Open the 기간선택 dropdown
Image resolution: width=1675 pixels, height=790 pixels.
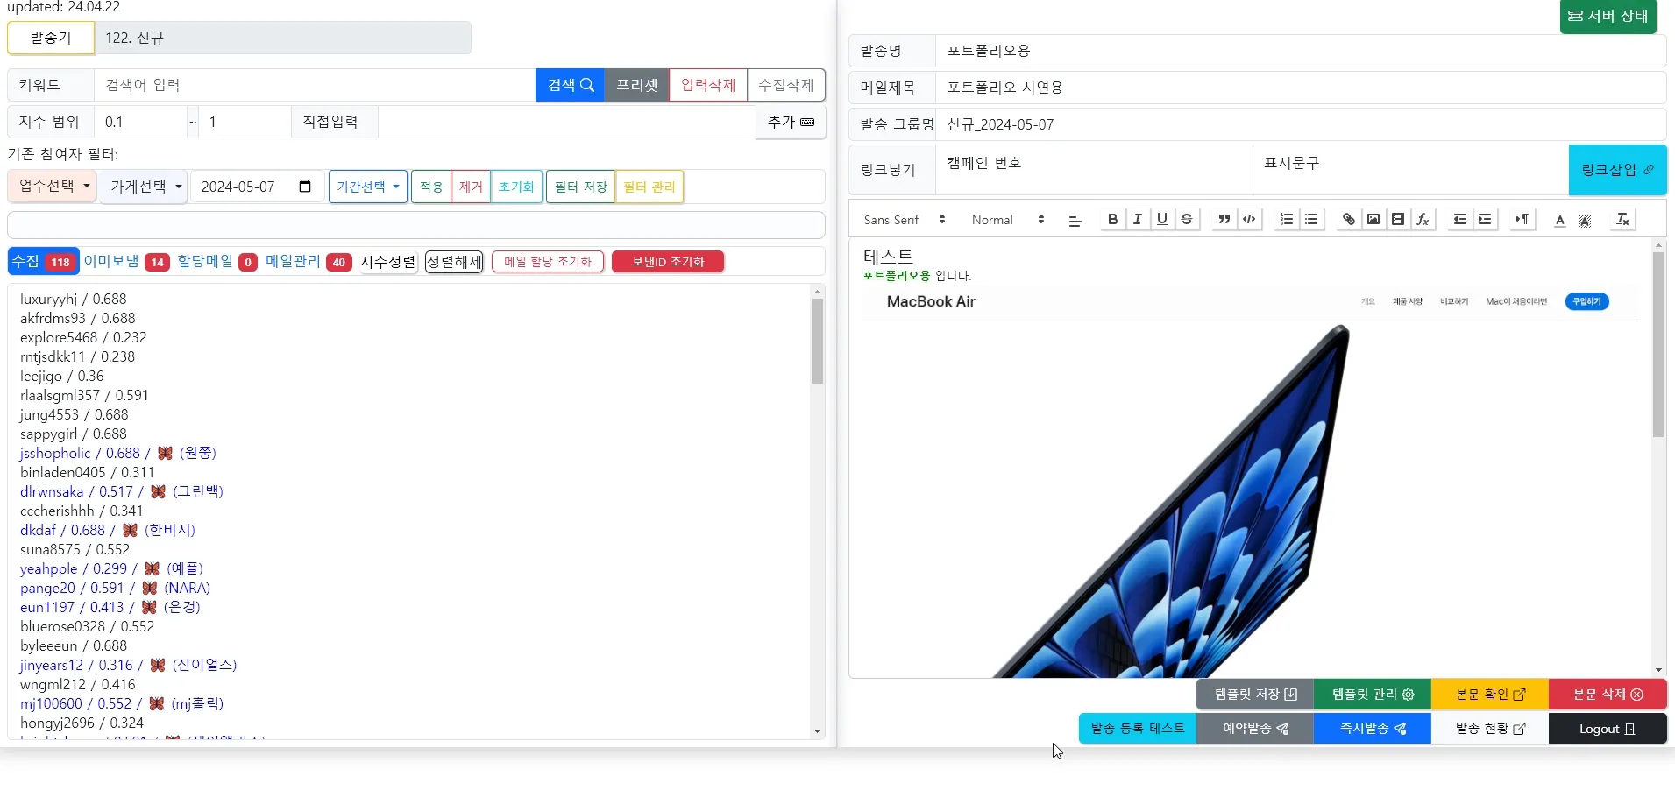point(368,187)
